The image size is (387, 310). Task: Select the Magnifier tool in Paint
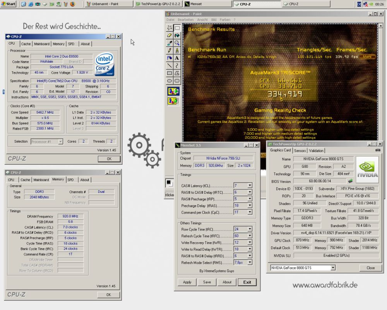click(x=177, y=43)
